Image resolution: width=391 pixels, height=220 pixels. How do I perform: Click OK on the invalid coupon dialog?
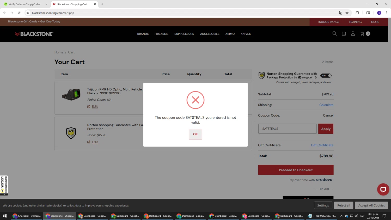[195, 134]
